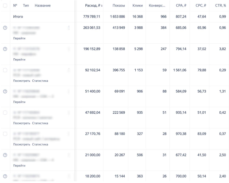229x183 pixels.
Task: Tick the checkbox for the 27 170,76 campaign
Action: click(5, 134)
